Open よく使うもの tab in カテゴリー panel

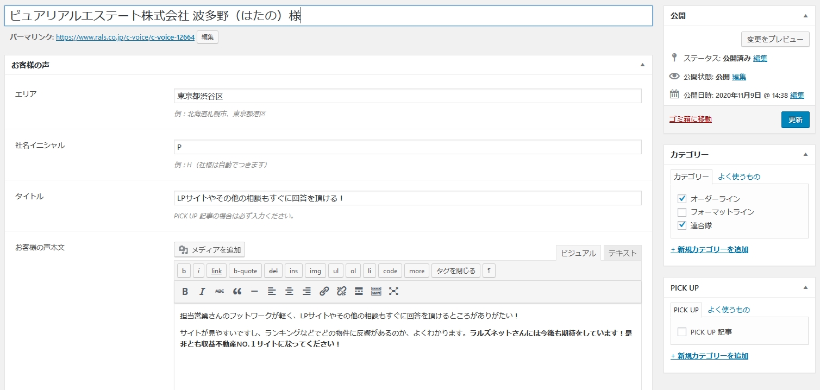point(738,177)
